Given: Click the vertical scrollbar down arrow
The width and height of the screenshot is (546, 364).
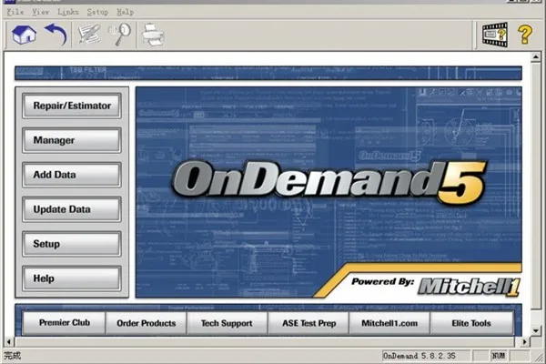Looking at the screenshot, I should (x=536, y=330).
